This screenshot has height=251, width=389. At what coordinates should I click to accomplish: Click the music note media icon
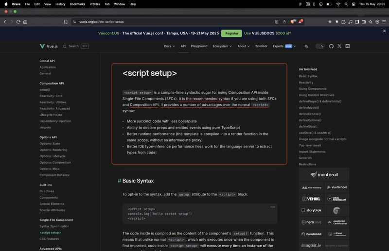[350, 22]
